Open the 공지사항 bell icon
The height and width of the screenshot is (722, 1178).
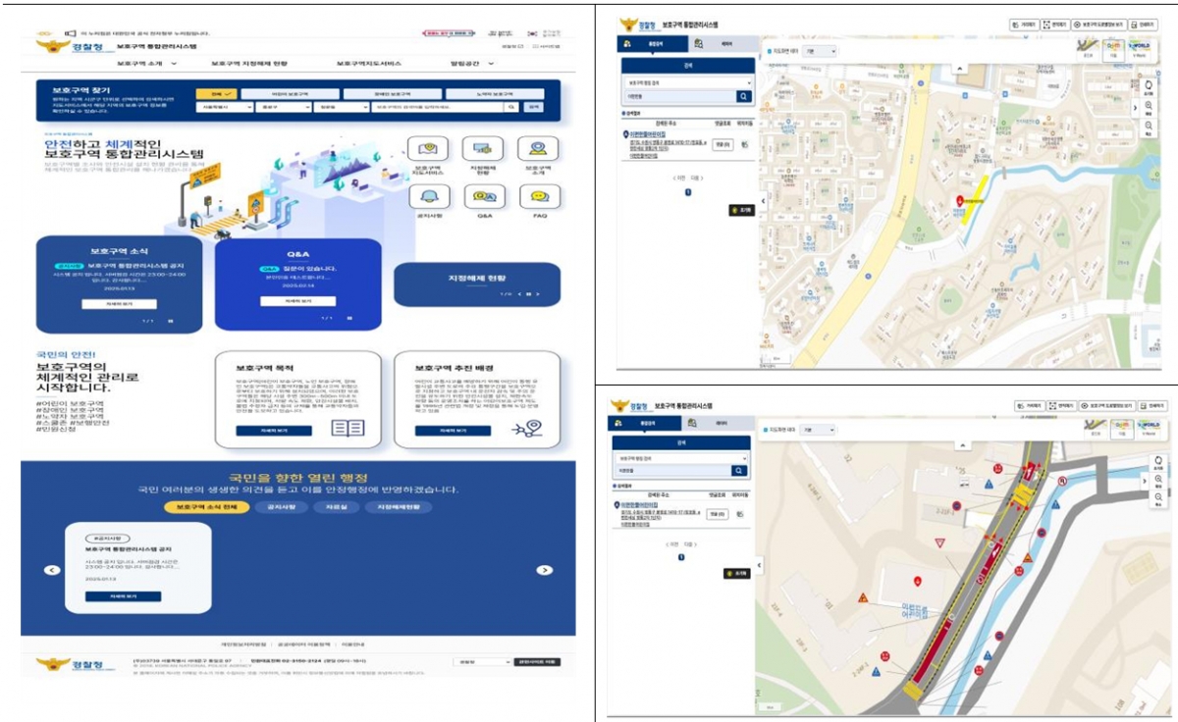coord(428,196)
